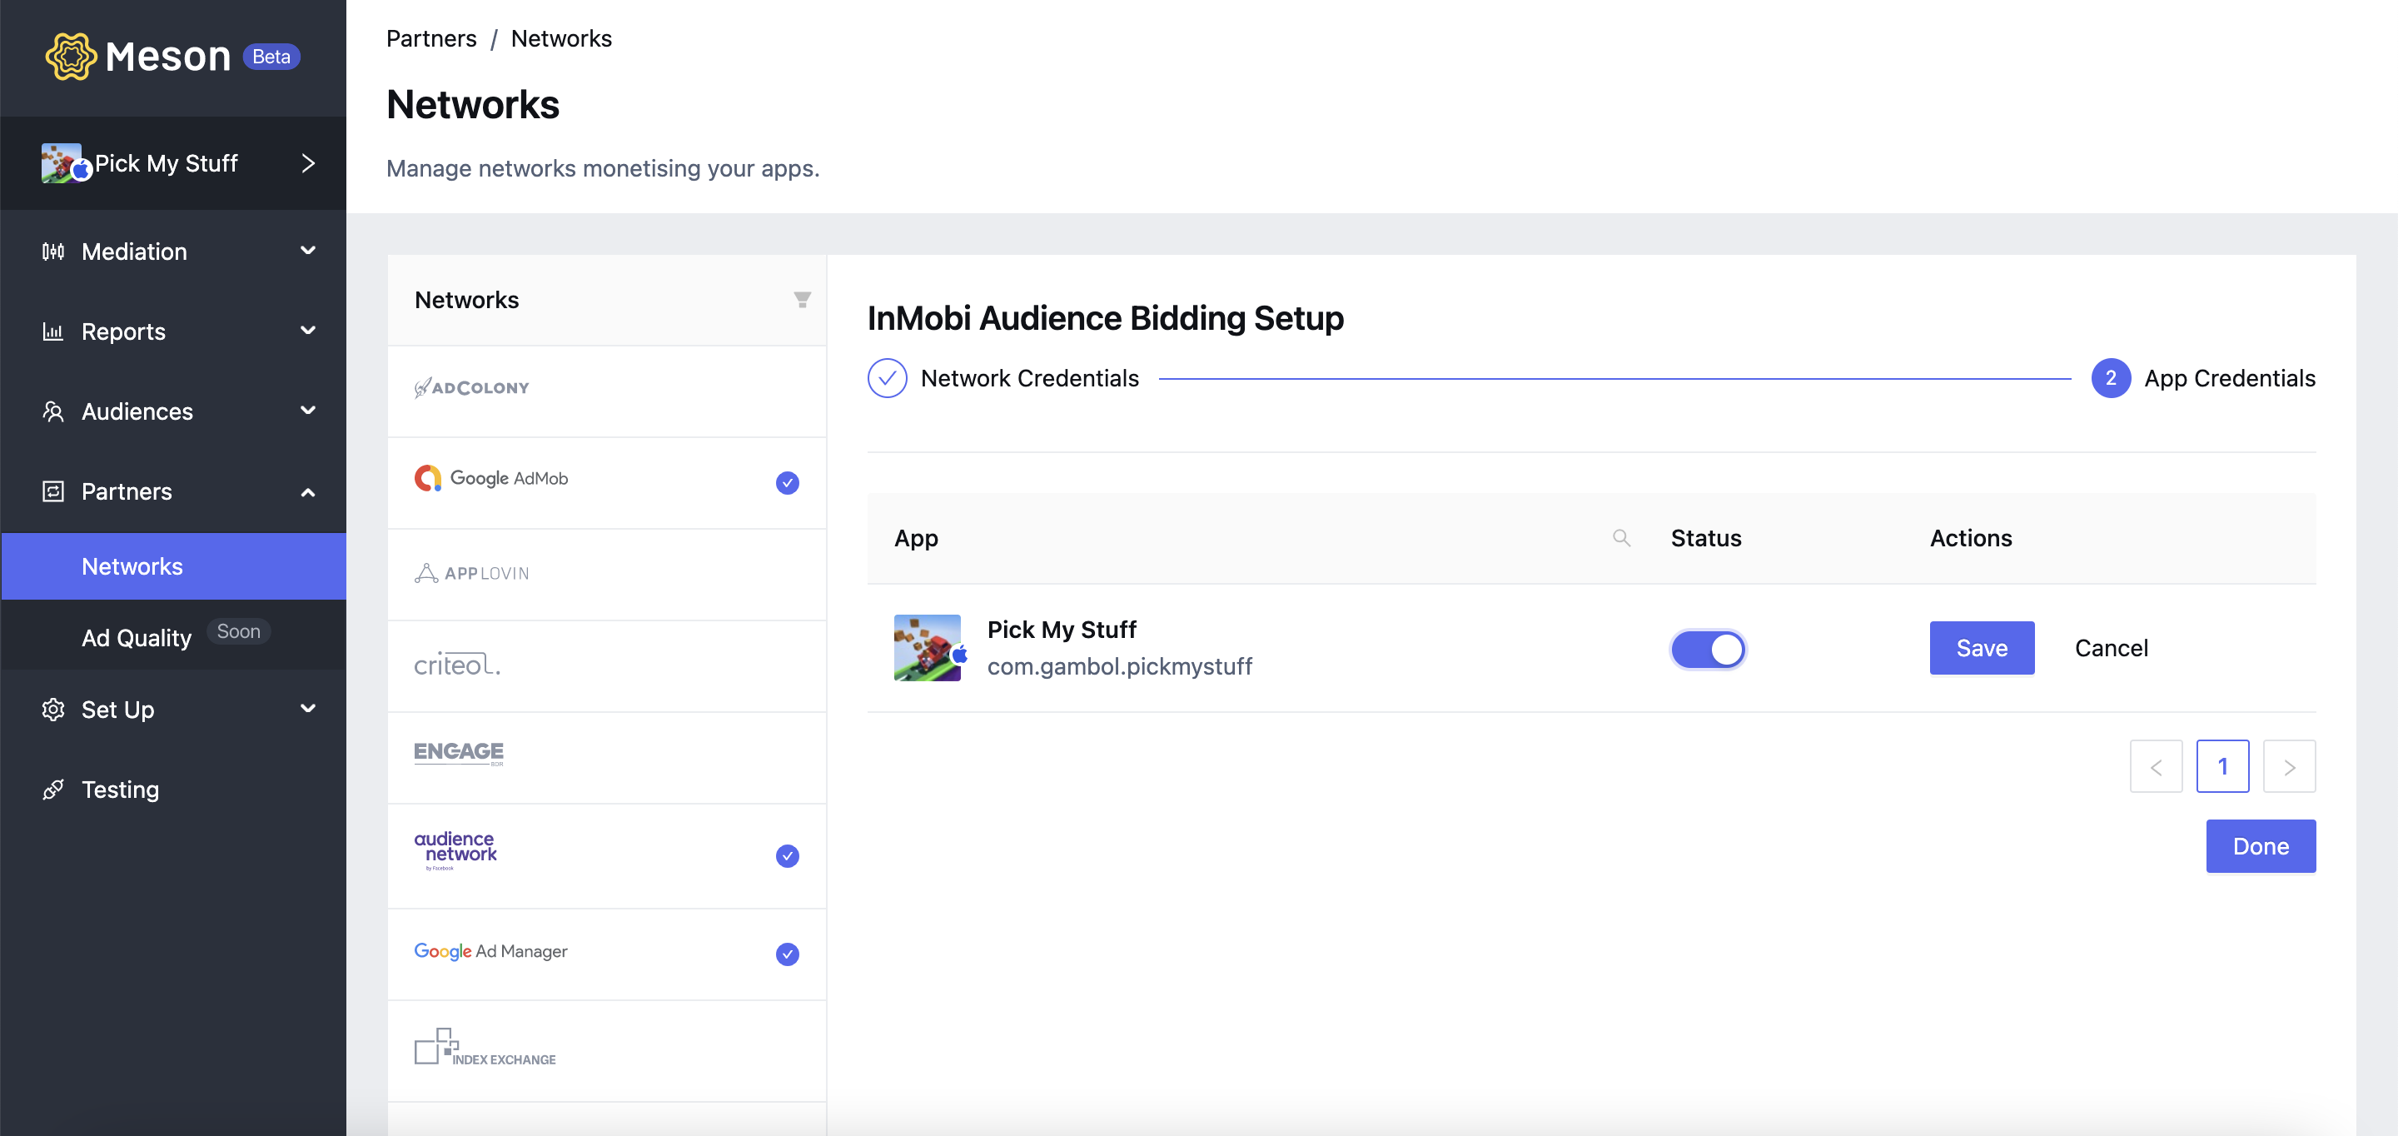The height and width of the screenshot is (1136, 2398).
Task: Go to previous page arrow
Action: (2155, 766)
